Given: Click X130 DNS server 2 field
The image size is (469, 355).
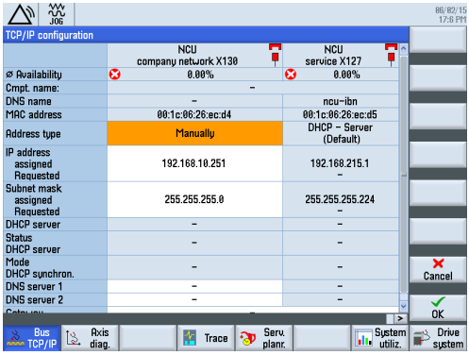Looking at the screenshot, I should [x=194, y=299].
